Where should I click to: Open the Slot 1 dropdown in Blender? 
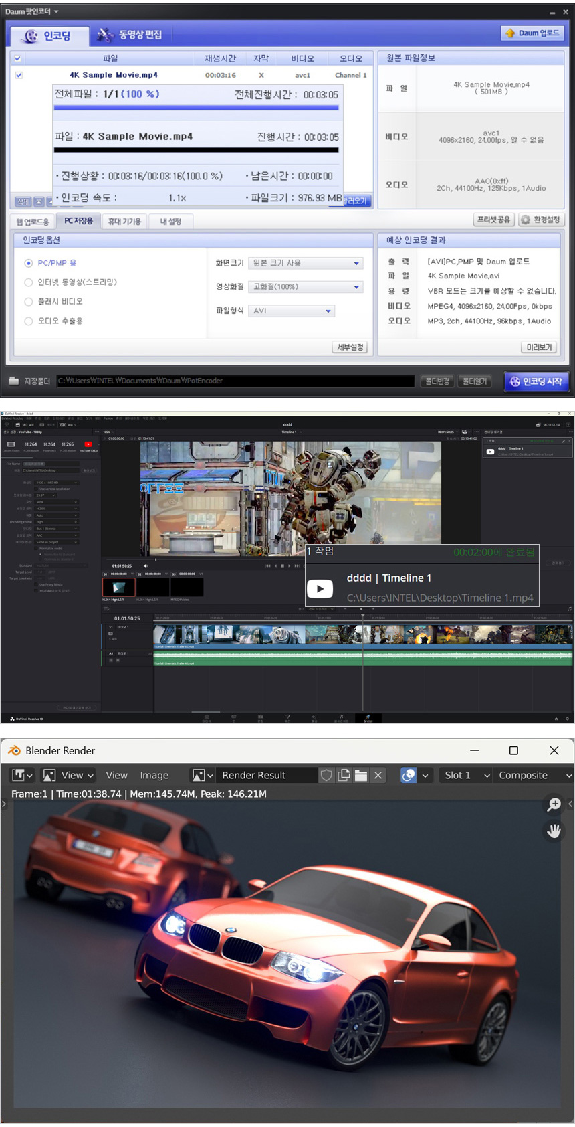pos(467,775)
